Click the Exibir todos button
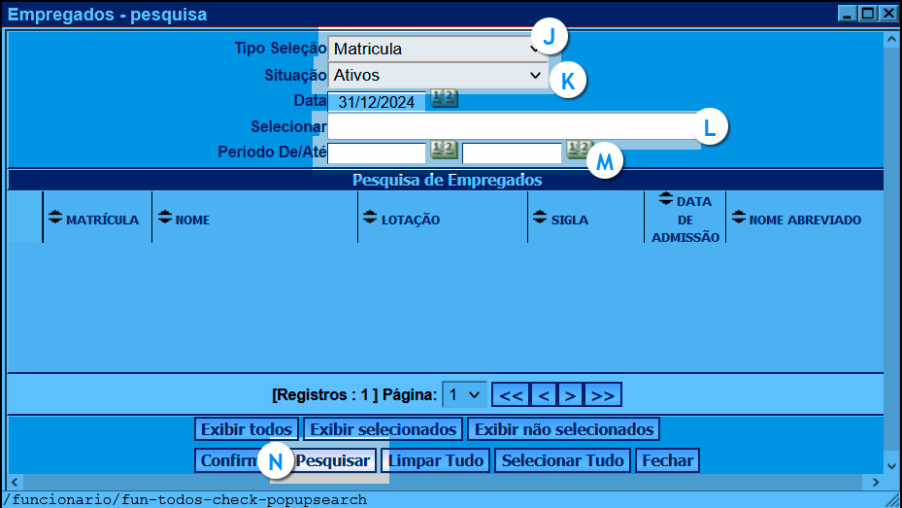 click(x=247, y=429)
